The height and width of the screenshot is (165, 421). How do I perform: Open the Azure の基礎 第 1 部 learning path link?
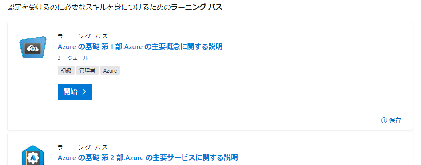pyautogui.click(x=140, y=46)
